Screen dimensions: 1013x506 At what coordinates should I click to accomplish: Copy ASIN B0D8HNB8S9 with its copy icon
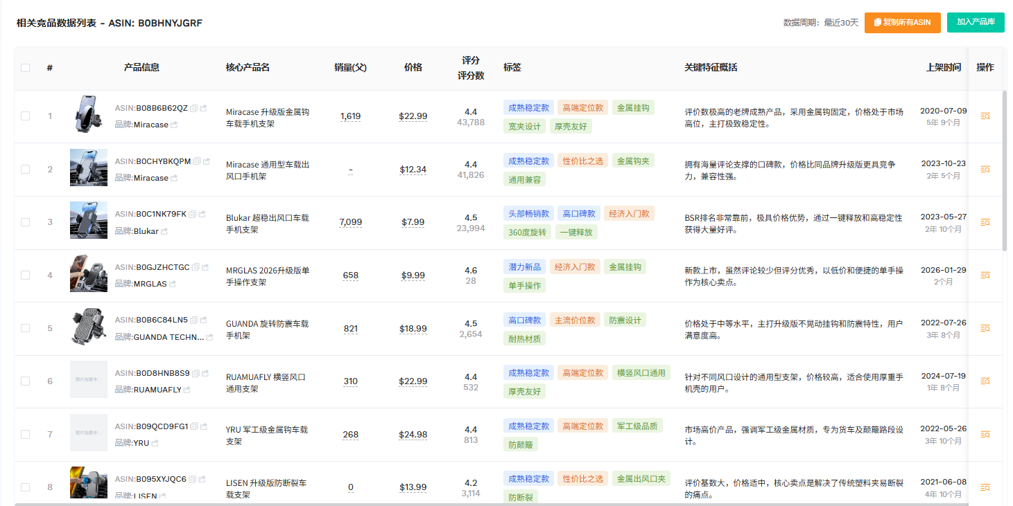coord(195,373)
